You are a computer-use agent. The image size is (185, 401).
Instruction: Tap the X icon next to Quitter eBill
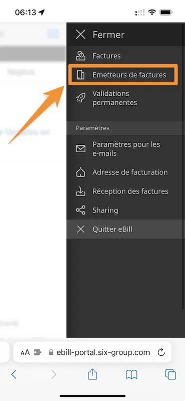tap(80, 229)
